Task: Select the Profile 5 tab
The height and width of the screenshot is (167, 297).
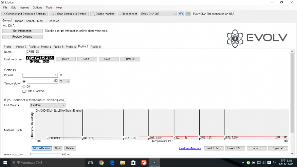Action: point(58,47)
